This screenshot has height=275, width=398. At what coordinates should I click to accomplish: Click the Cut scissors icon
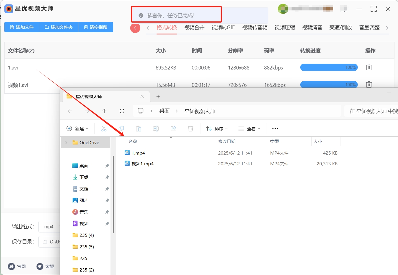(104, 129)
